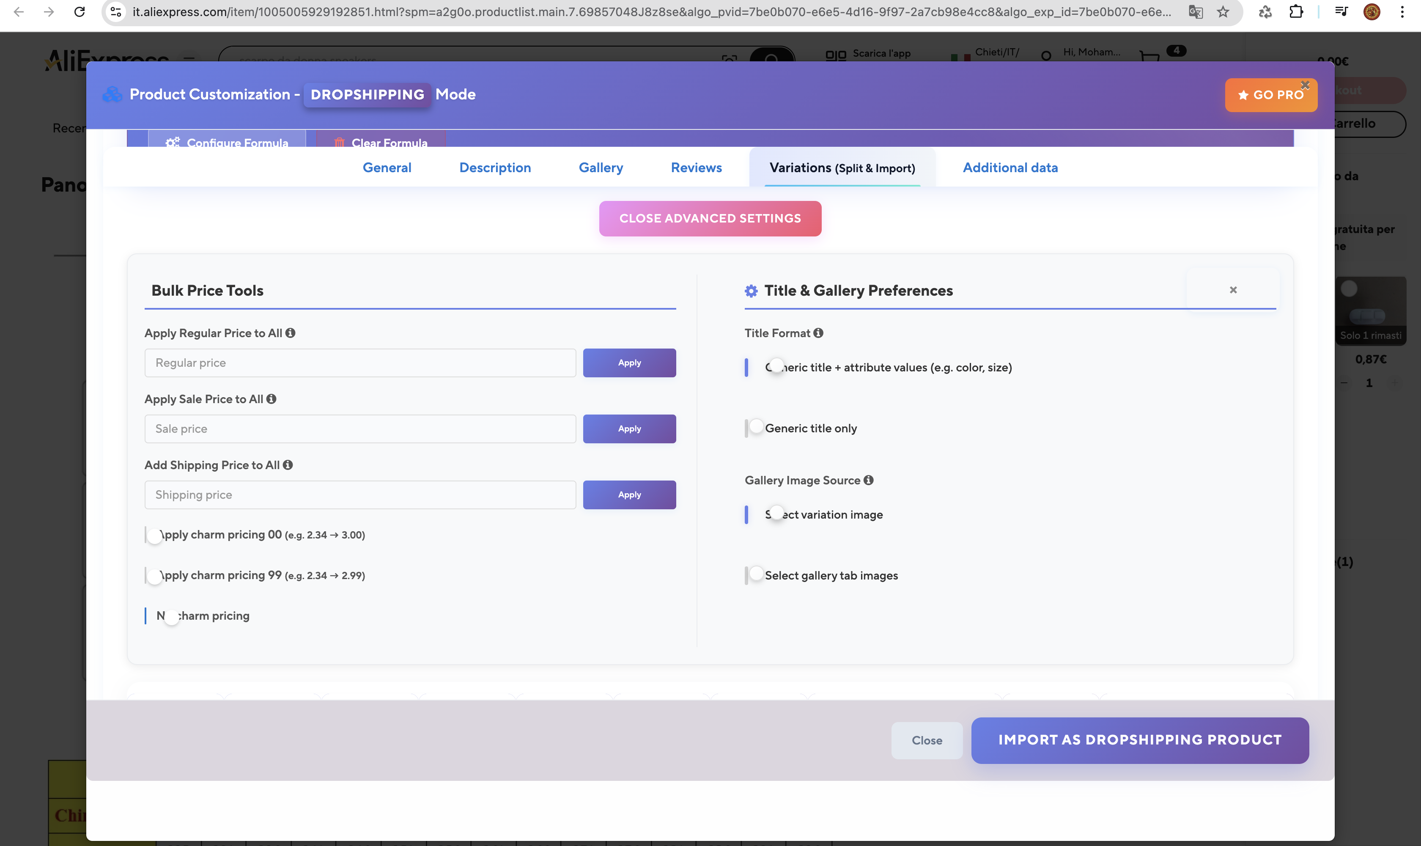This screenshot has height=846, width=1421.
Task: Open Variations (Split & Import) tab
Action: [x=842, y=168]
